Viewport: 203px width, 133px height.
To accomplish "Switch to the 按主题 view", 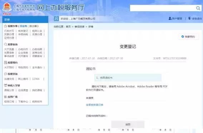I will pos(33,26).
